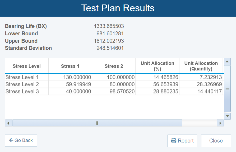Click the Unit Allocation (%) column header

click(x=157, y=66)
